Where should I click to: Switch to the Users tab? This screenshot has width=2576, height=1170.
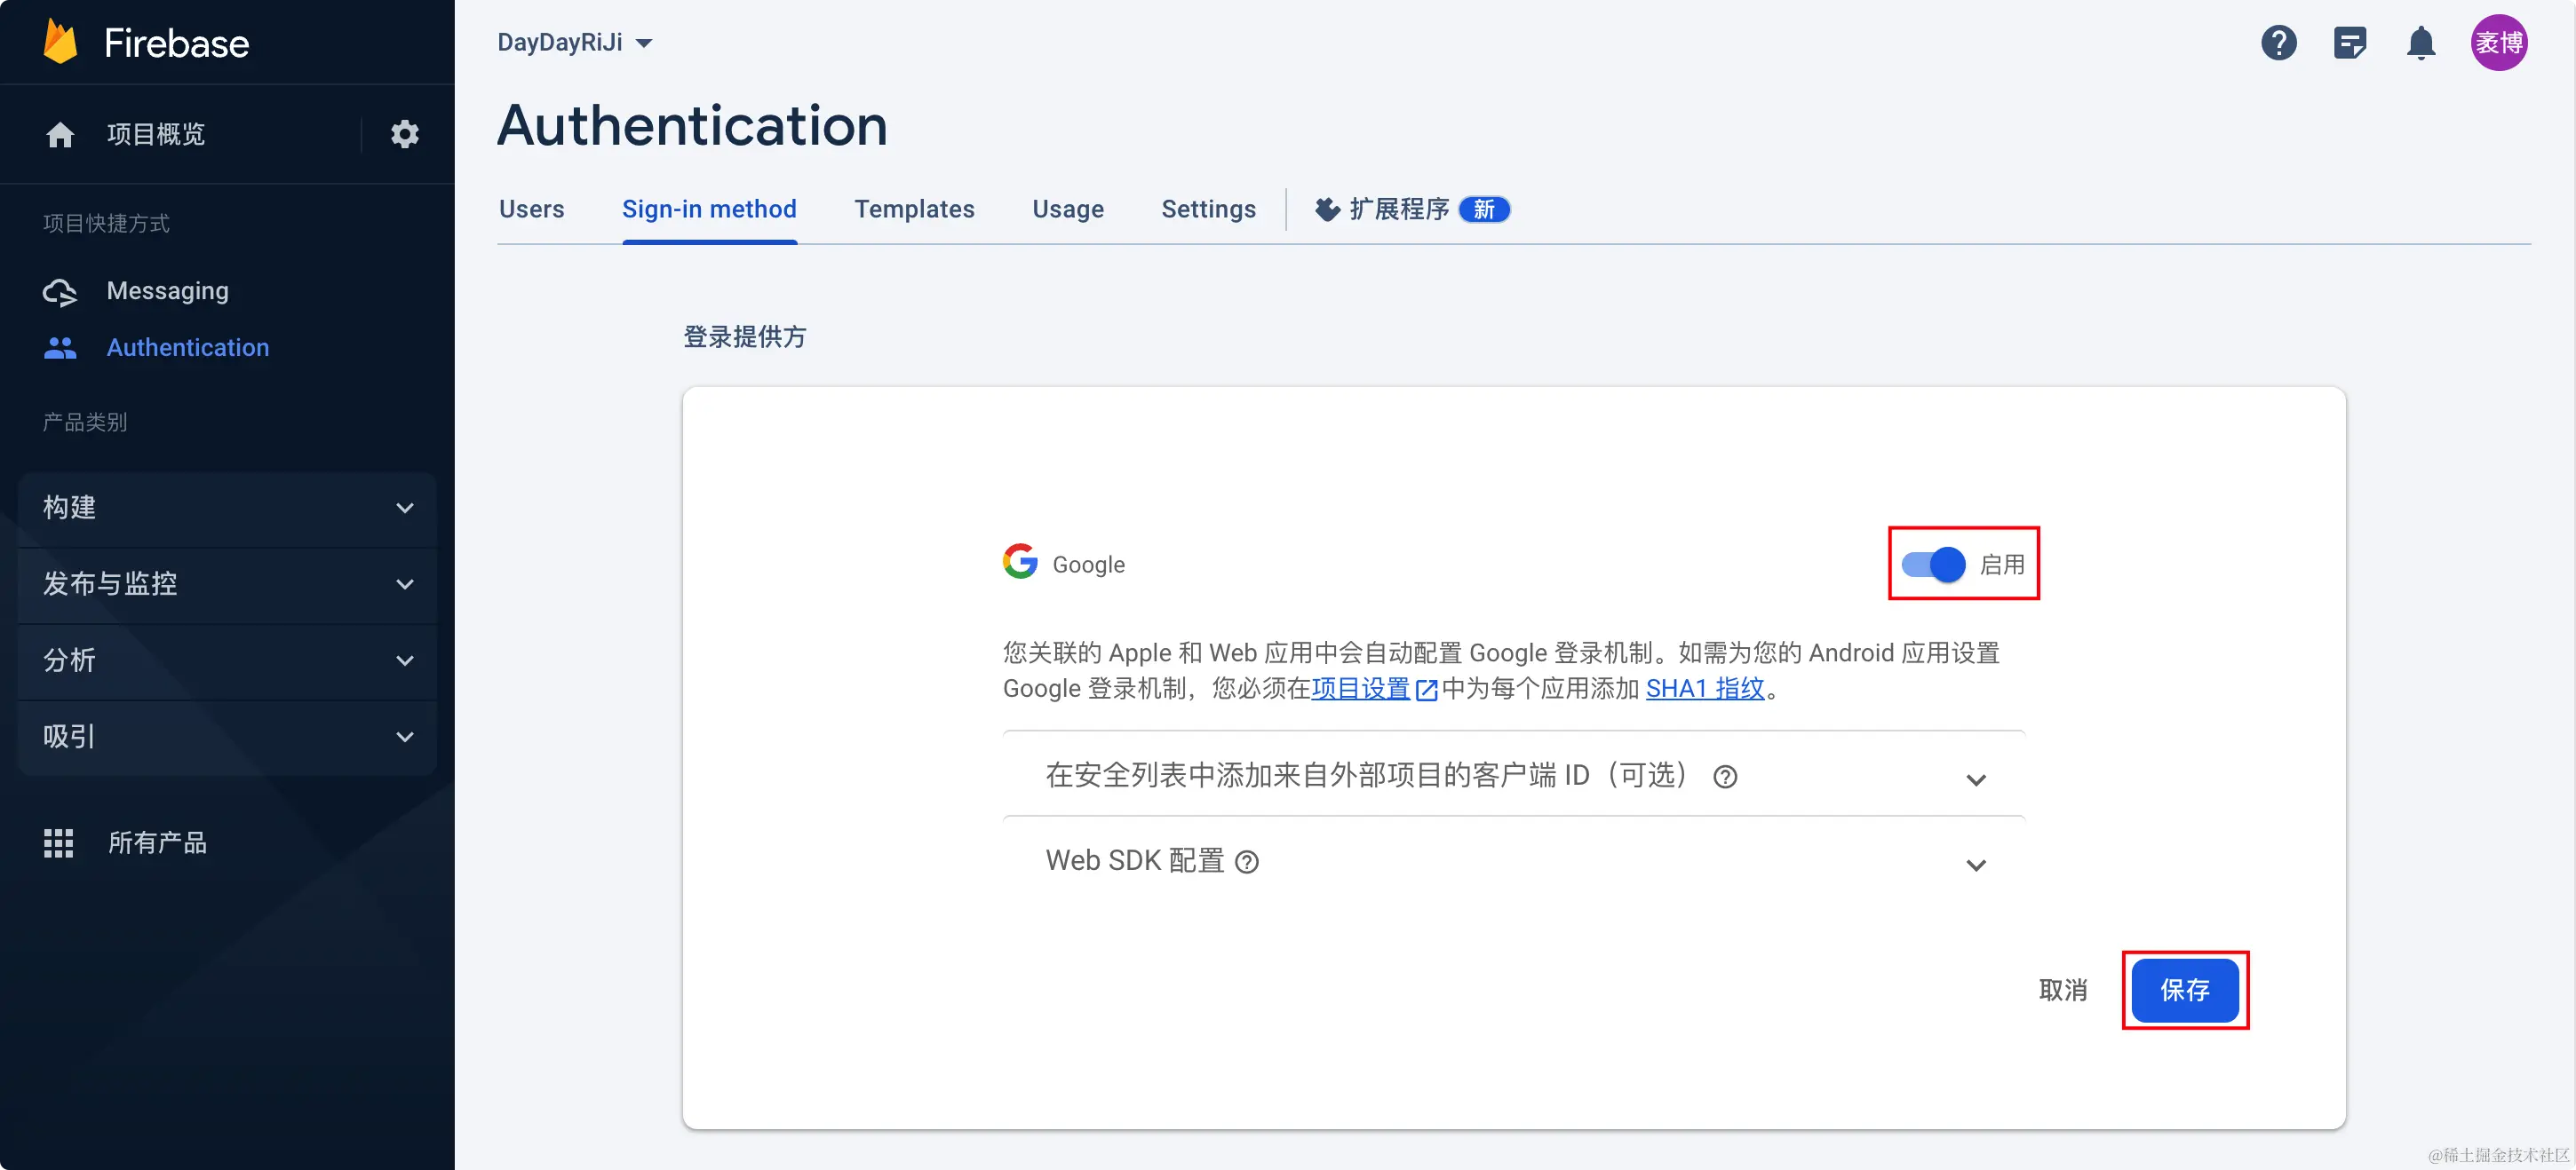(x=531, y=209)
